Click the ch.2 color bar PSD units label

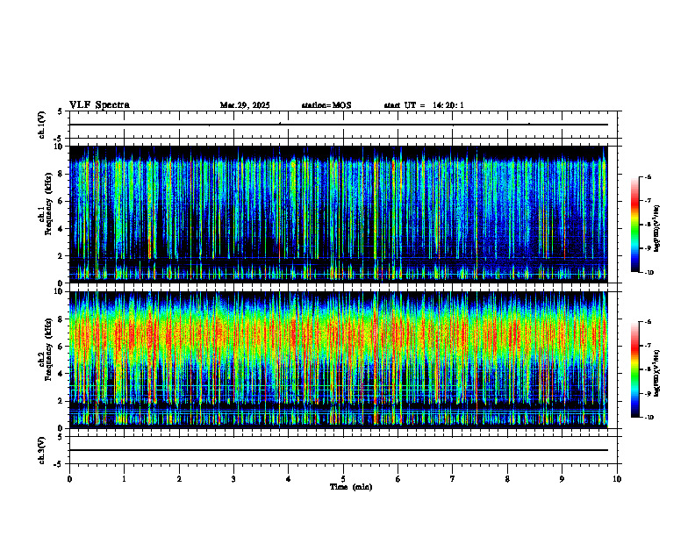point(657,373)
